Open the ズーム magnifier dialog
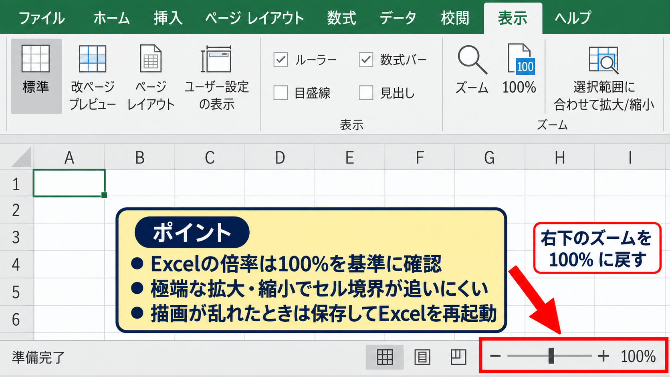Screen dimensions: 670x377 pyautogui.click(x=472, y=69)
